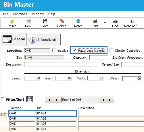Screen dimensions: 144x132
Task: Click the Delete eraser icon
Action: click(x=62, y=21)
